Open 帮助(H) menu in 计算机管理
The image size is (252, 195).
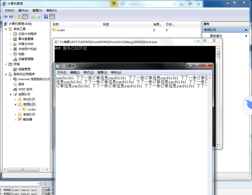click(52, 11)
